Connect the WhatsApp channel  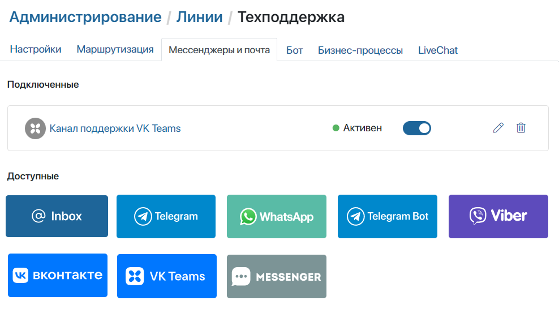(277, 216)
